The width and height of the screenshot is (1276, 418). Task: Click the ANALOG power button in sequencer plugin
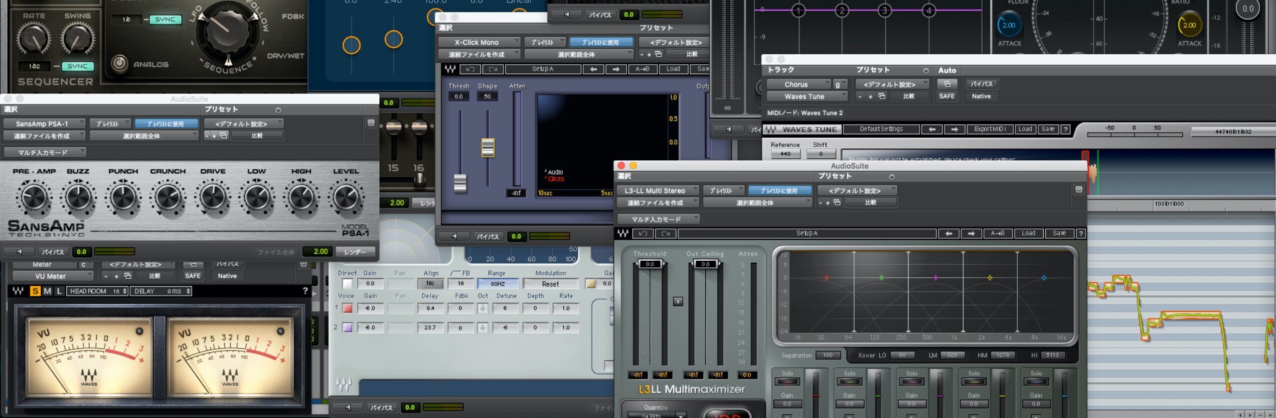pyautogui.click(x=119, y=64)
